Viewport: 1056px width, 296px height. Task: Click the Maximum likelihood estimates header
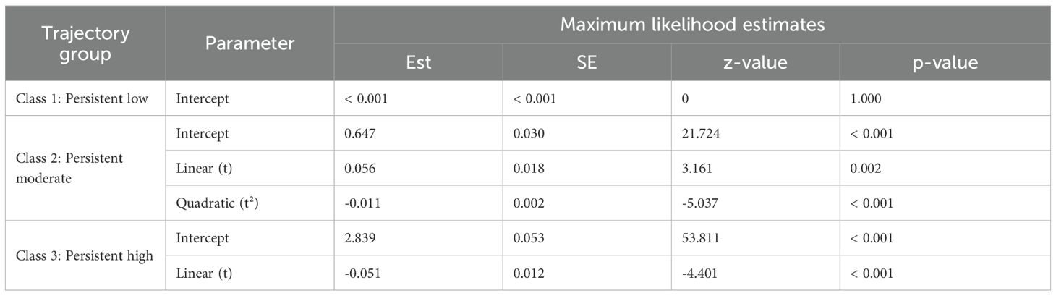point(694,25)
